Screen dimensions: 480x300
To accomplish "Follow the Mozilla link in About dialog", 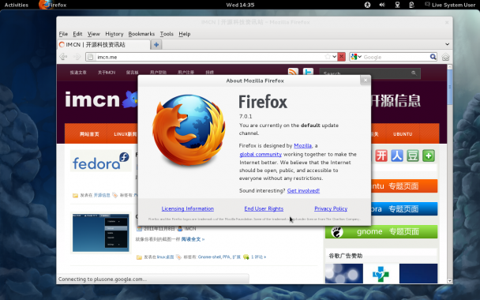I will (x=302, y=146).
